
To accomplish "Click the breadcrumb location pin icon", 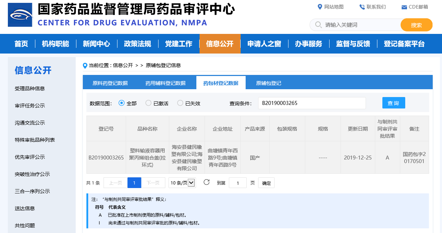I will (85, 65).
